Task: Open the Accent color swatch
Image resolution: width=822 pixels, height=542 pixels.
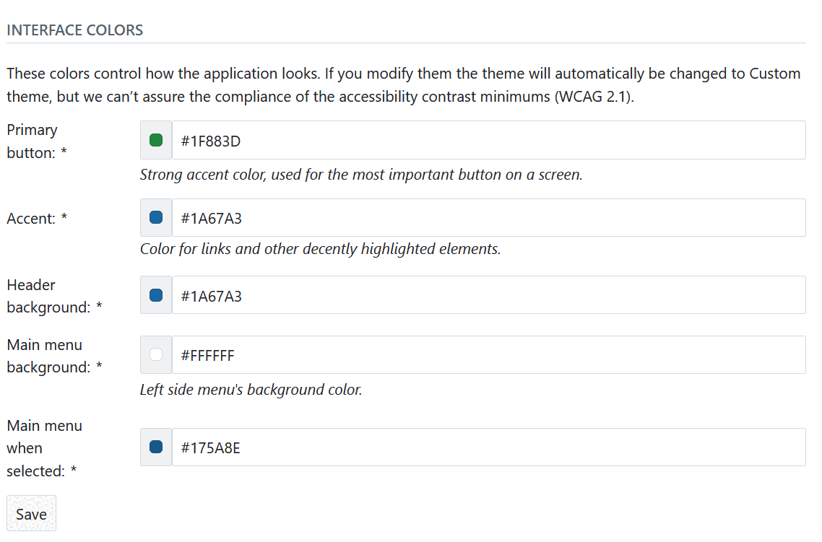Action: [x=155, y=217]
